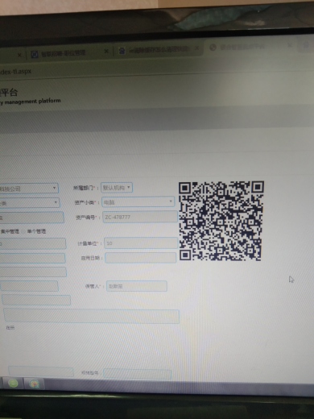The image size is (314, 419).
Task: Open the 所属部门 默认机构 dropdown
Action: click(117, 188)
